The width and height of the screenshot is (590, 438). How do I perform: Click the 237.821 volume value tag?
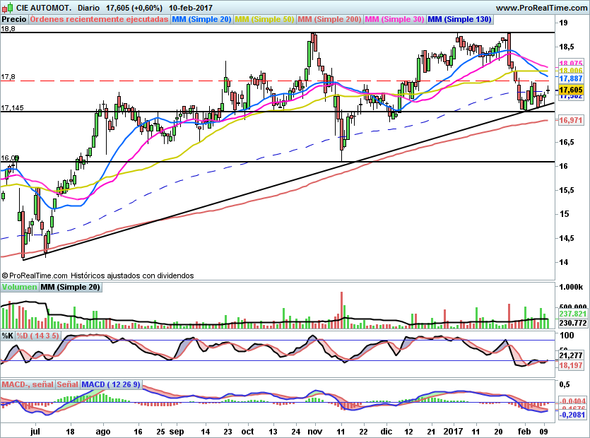[573, 314]
